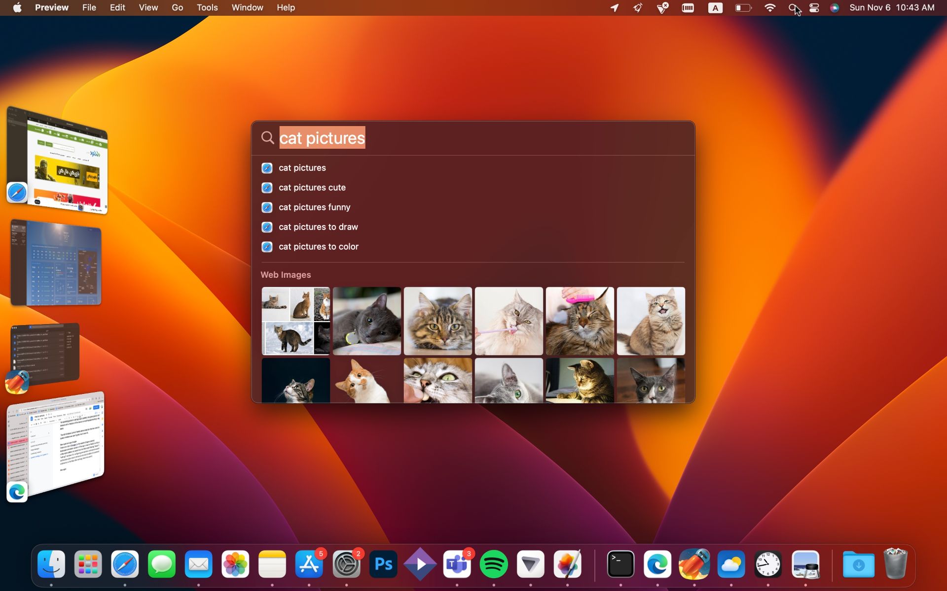Screen dimensions: 947x591
Task: Open Terminal from the Dock
Action: point(620,564)
